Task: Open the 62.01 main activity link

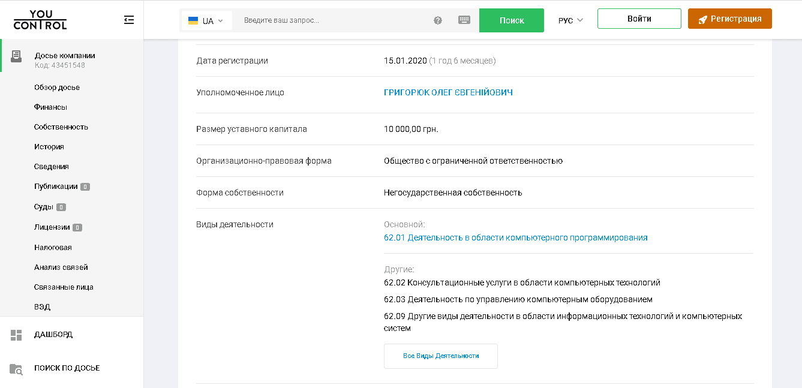Action: click(515, 237)
